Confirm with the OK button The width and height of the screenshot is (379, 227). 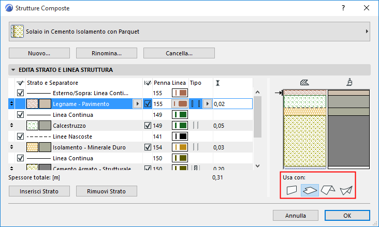(x=347, y=216)
